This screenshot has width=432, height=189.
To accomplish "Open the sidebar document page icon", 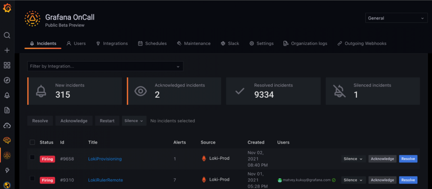I will coord(7,110).
